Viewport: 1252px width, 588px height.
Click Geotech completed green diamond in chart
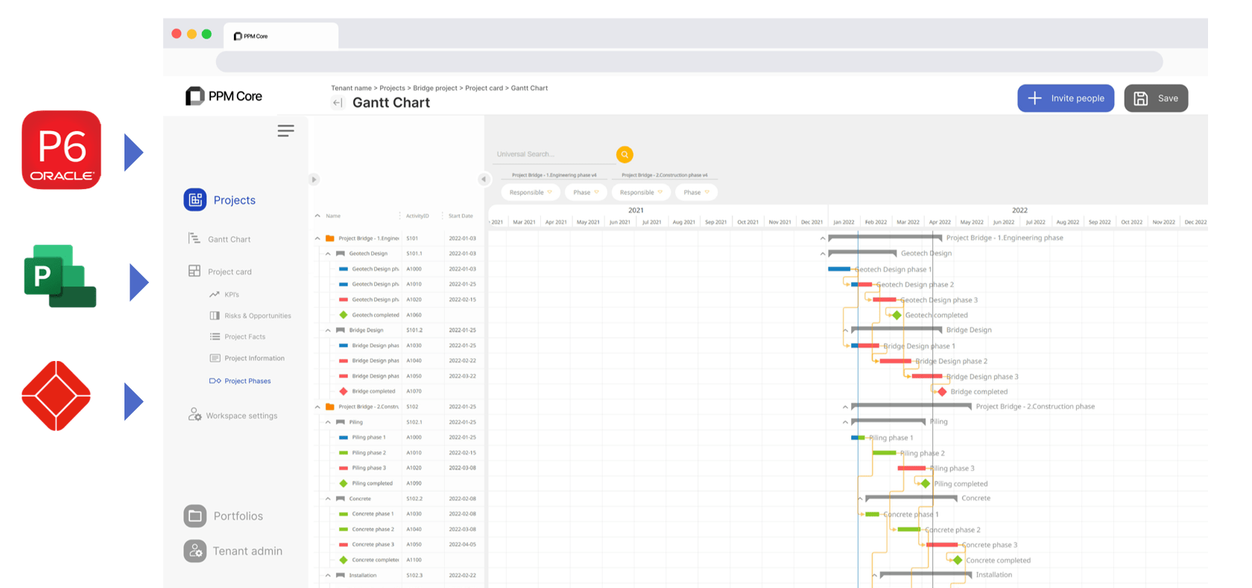tap(897, 315)
